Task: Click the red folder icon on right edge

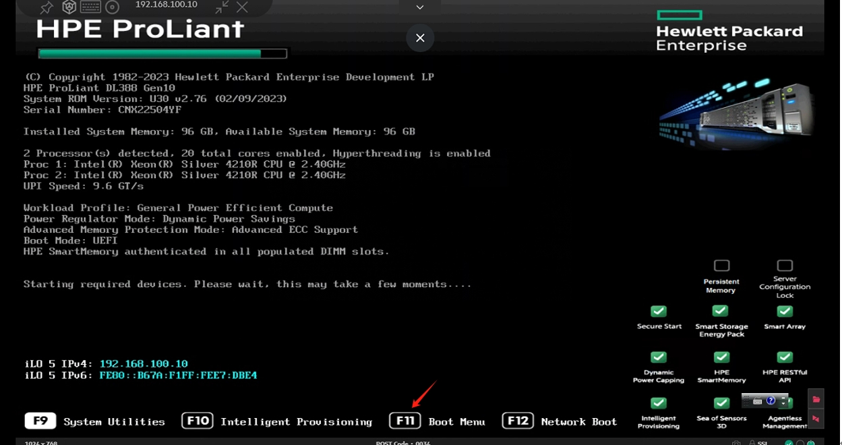Action: [816, 399]
